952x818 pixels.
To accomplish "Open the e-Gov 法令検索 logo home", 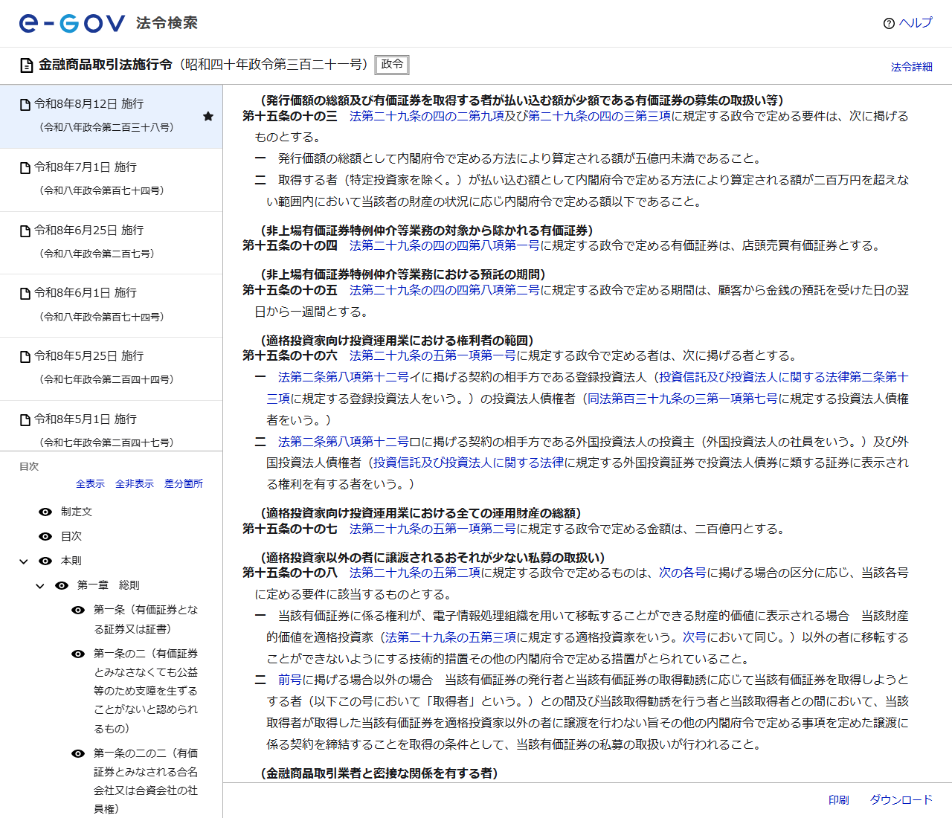I will 109,23.
